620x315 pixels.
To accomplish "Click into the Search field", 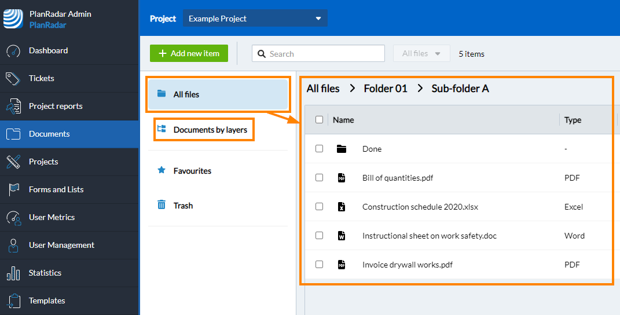I will [318, 53].
